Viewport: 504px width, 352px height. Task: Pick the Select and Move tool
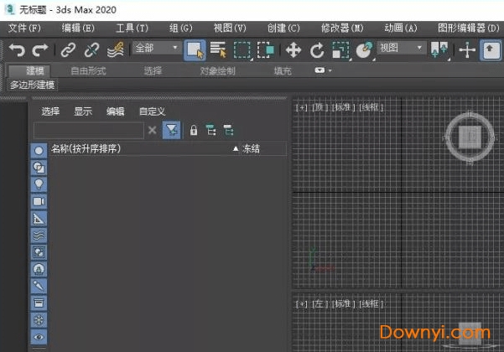(294, 49)
